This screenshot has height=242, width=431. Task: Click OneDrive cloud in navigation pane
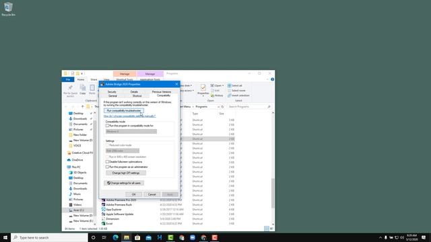[75, 160]
